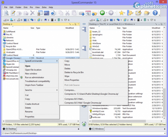168x137 pixels.
Task: Click the green Back arrow button
Action: point(102,13)
